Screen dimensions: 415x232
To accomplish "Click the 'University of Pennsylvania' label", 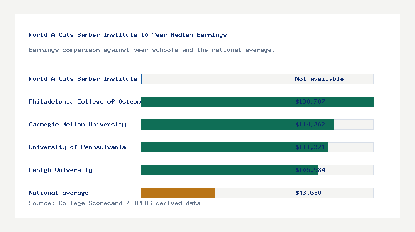I will (x=77, y=147).
